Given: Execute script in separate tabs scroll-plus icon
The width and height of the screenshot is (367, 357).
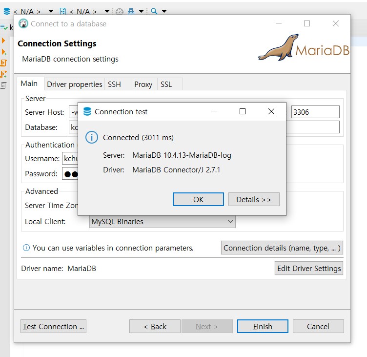Looking at the screenshot, I should pos(4,74).
